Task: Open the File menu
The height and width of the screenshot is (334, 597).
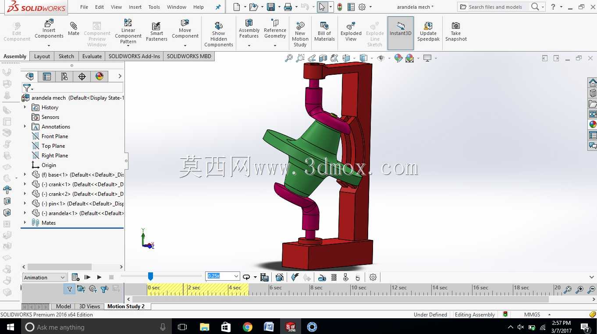Action: point(84,7)
